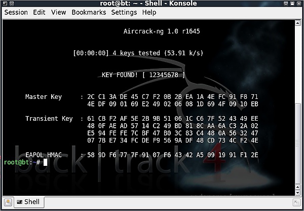
Task: Click the window menu icon in title bar
Action: [5, 4]
